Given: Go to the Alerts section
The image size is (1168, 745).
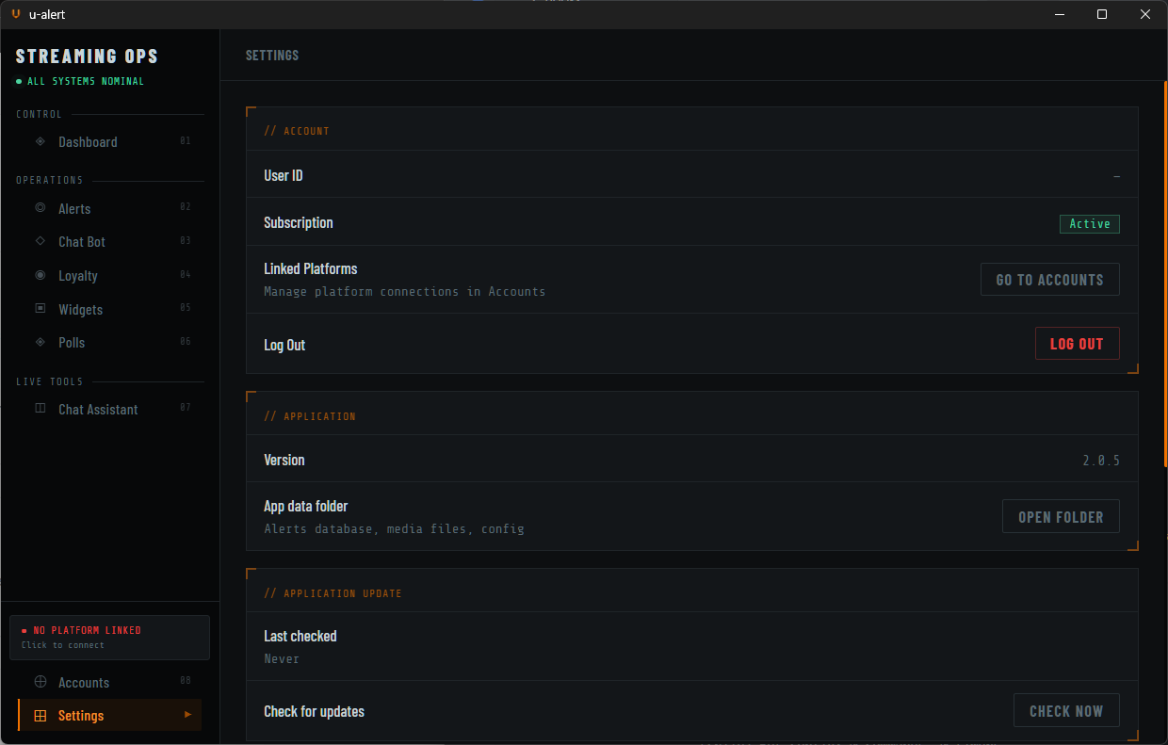Looking at the screenshot, I should (x=110, y=208).
